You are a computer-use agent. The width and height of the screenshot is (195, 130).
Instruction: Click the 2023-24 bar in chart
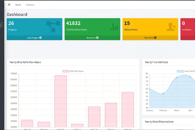128,110
